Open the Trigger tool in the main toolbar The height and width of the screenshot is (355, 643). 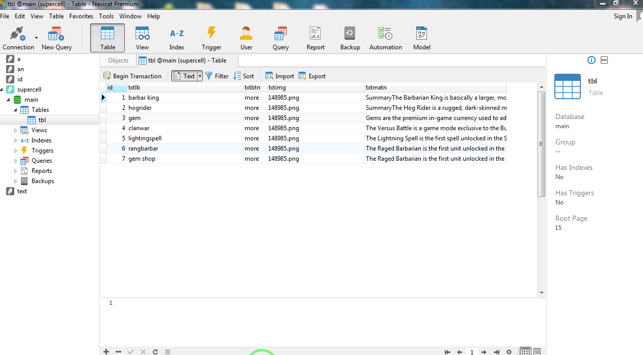click(211, 38)
